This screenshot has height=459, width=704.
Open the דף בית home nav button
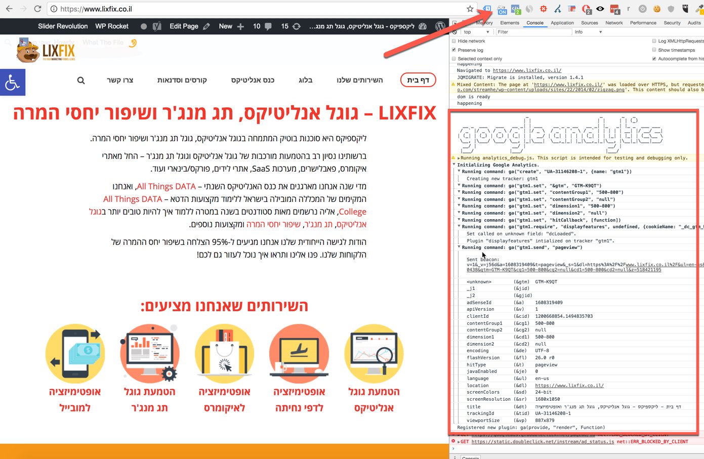point(418,80)
